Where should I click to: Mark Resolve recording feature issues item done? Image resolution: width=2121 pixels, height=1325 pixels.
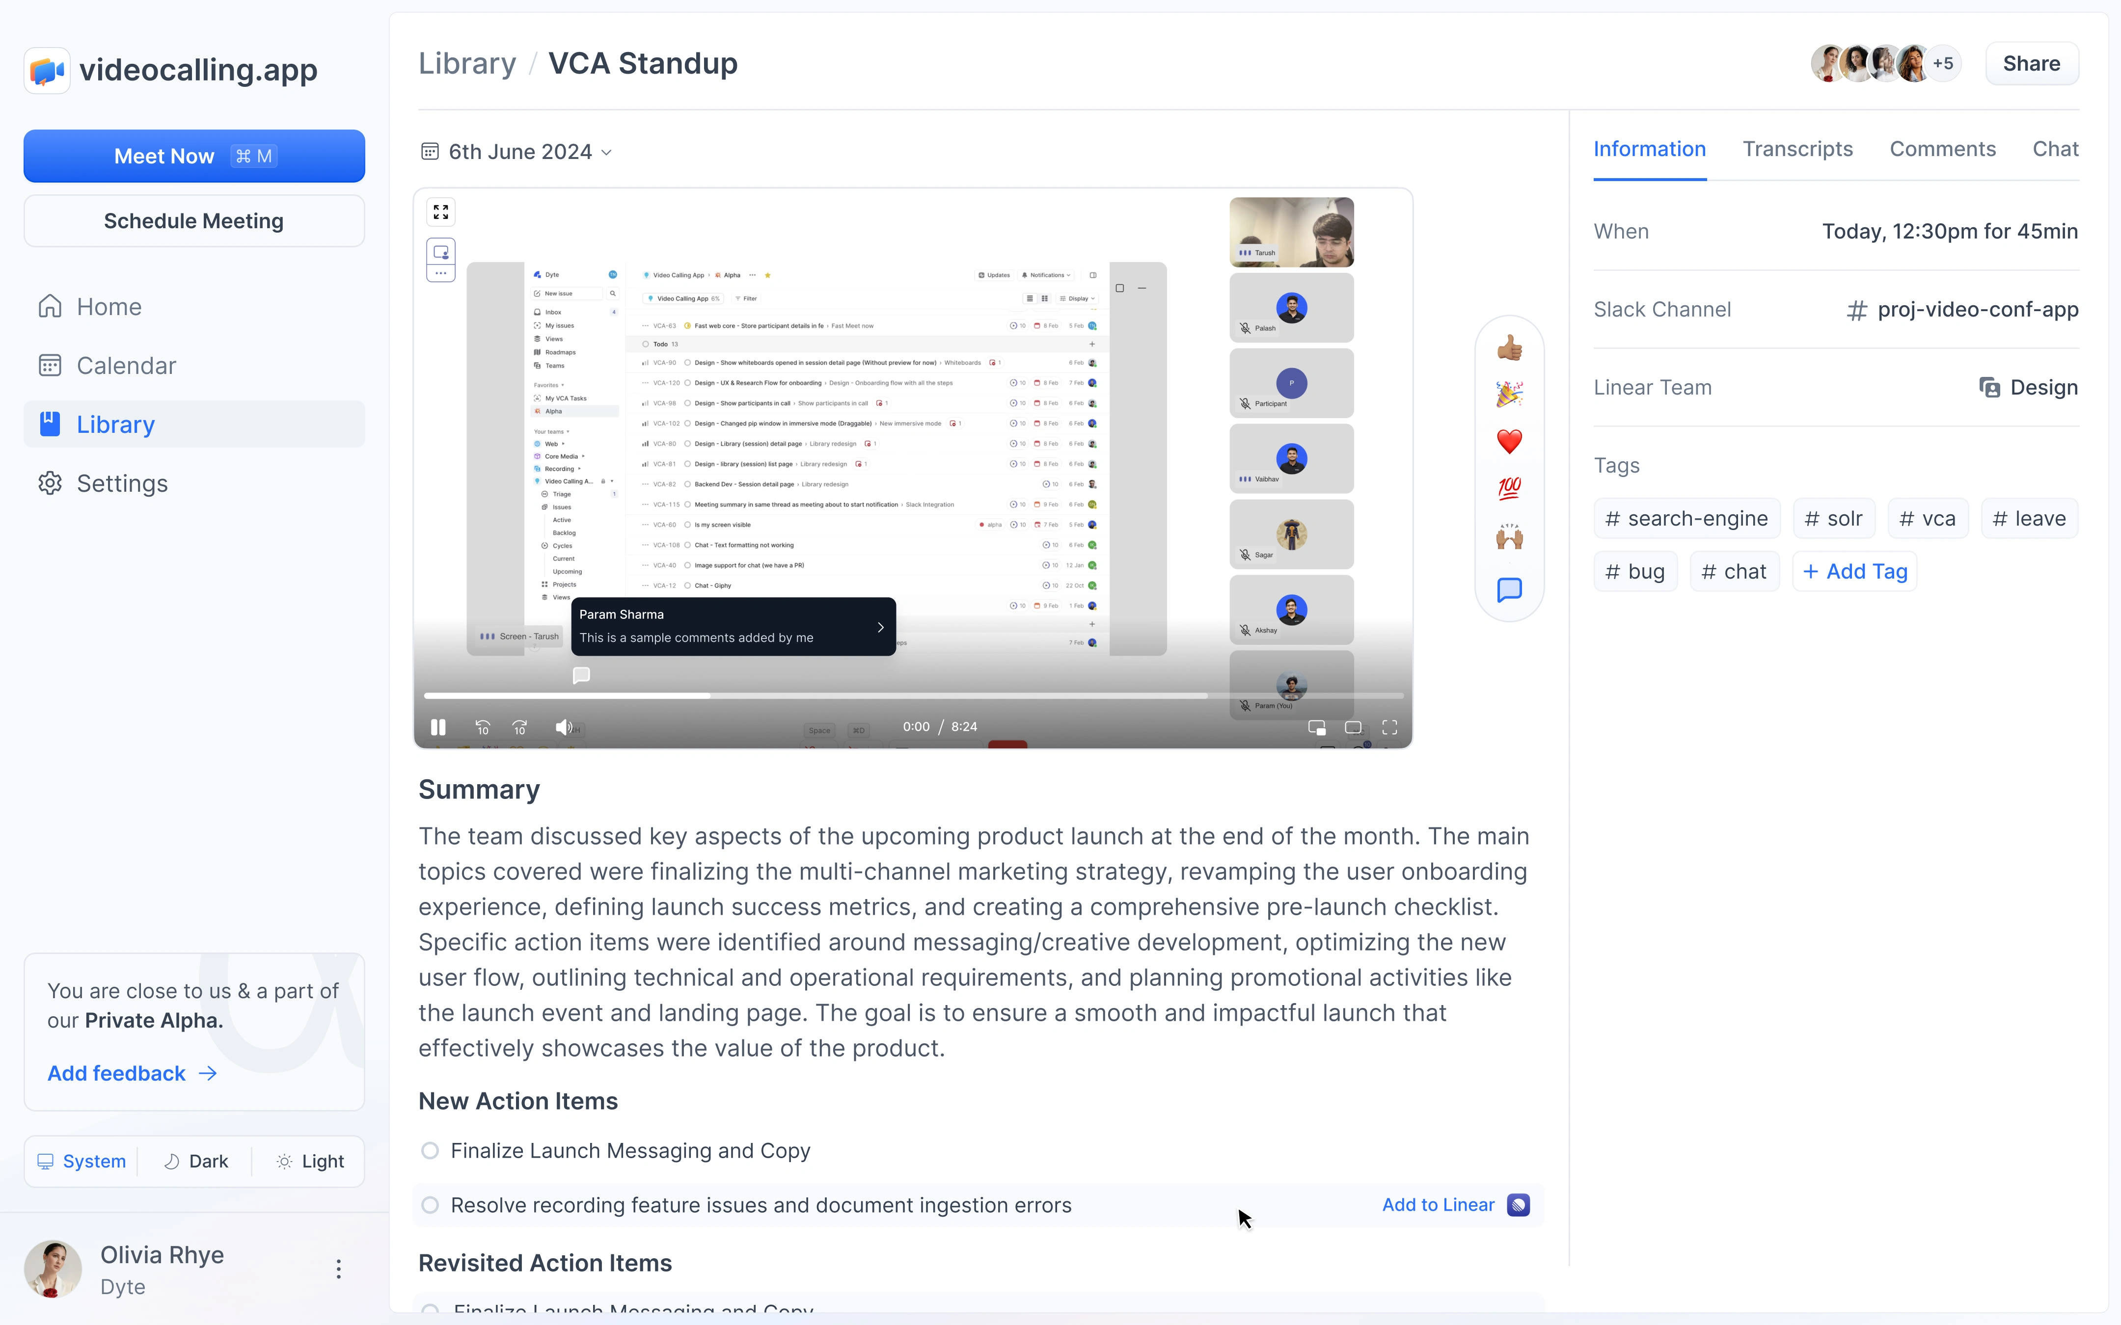pos(430,1205)
